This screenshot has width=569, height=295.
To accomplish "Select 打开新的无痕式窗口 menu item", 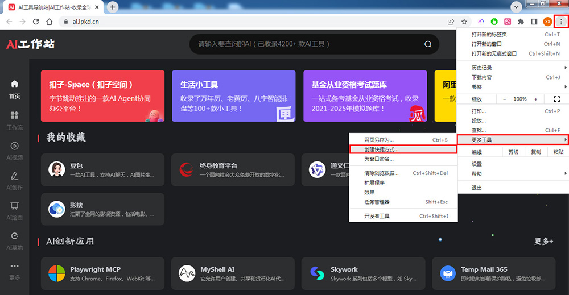I will pos(513,53).
